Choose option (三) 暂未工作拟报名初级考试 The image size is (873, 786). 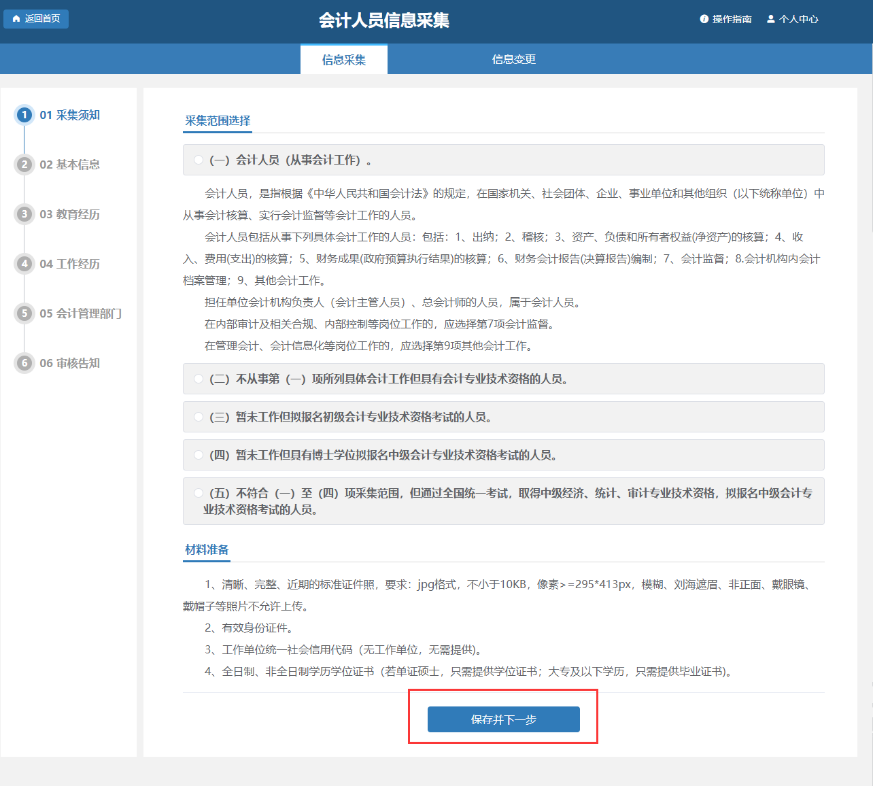click(199, 417)
